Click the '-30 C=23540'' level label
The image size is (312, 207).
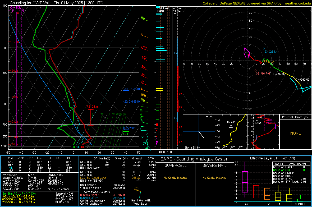(x=132, y=89)
